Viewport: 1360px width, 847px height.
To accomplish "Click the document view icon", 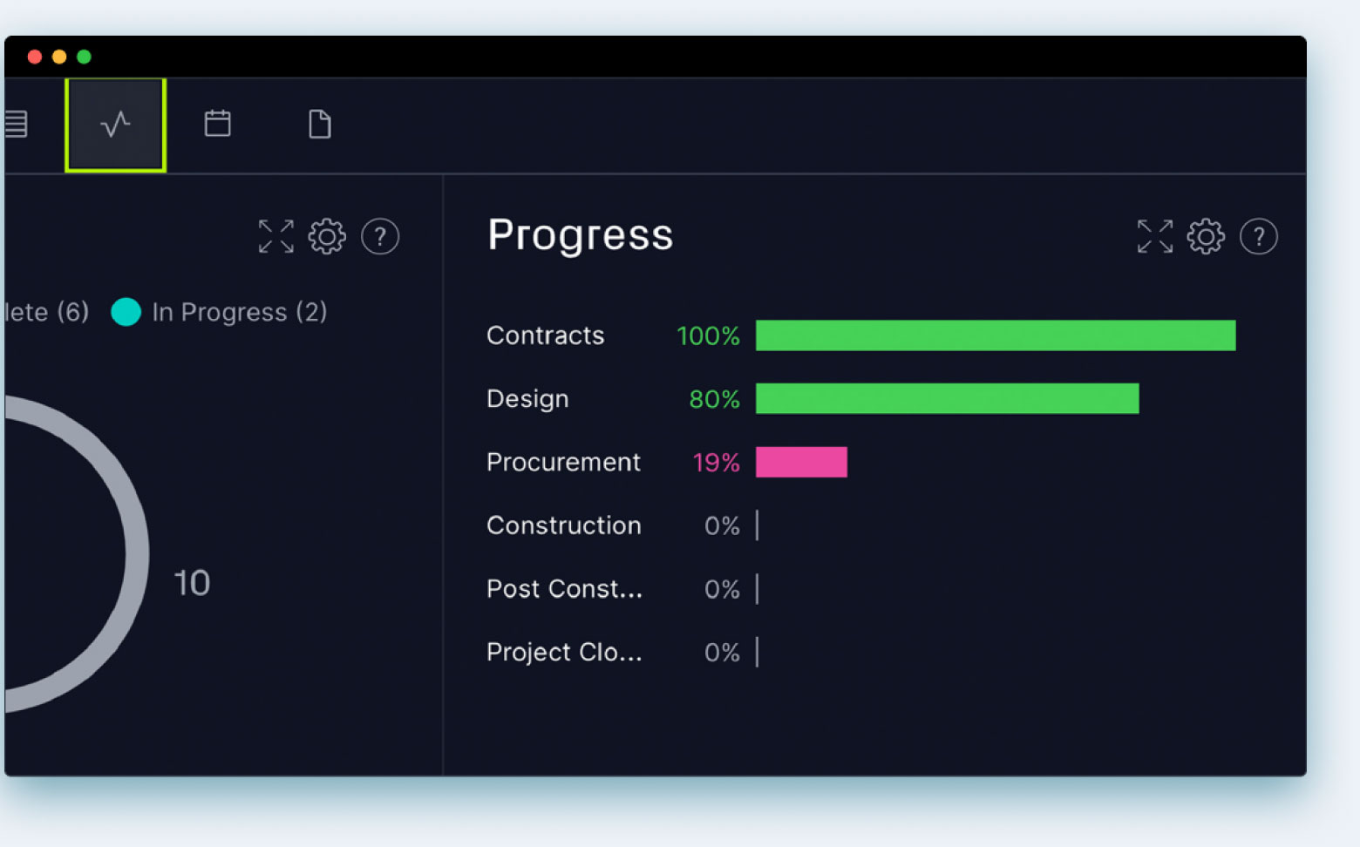I will click(x=319, y=124).
